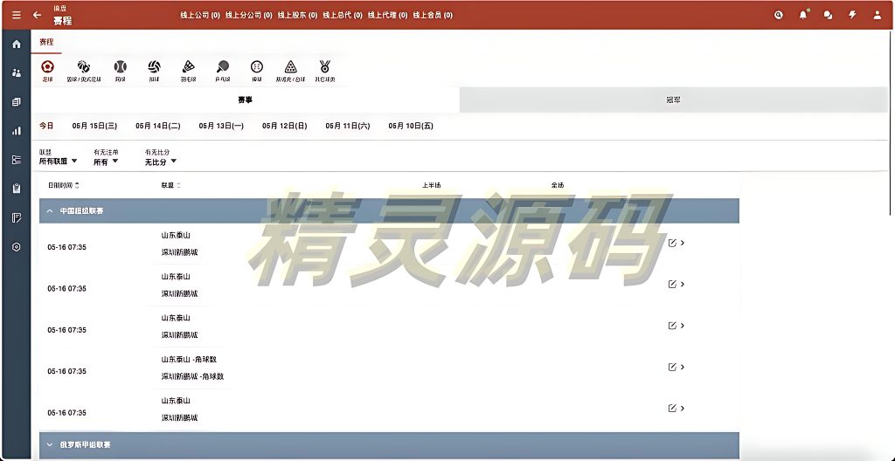Viewport: 895px width, 461px height.
Task: Select the 斯诺克/台球 snooker icon
Action: click(x=290, y=71)
